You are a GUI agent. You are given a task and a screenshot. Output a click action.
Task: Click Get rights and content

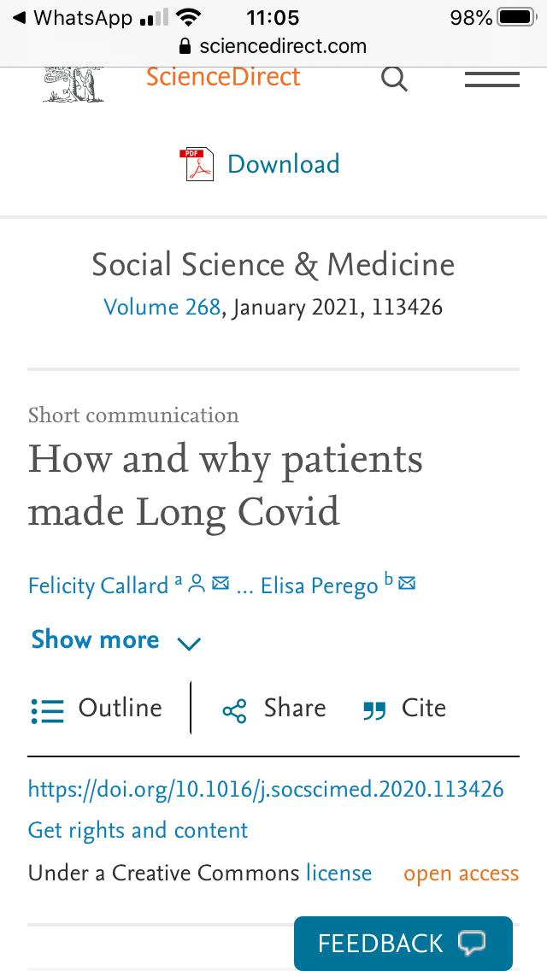click(138, 831)
